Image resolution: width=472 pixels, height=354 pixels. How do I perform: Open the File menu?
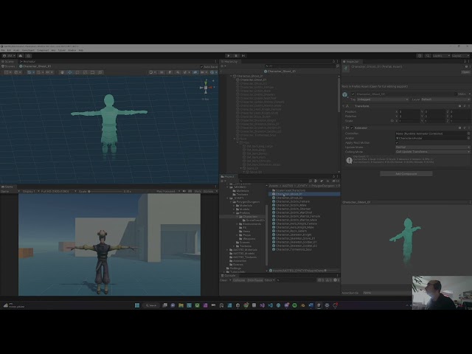pyautogui.click(x=3, y=50)
